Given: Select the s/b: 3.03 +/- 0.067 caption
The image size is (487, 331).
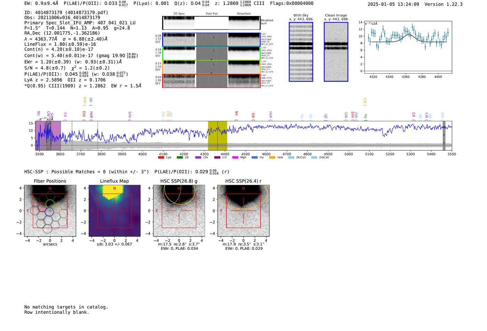Looking at the screenshot, I should click(x=114, y=244).
